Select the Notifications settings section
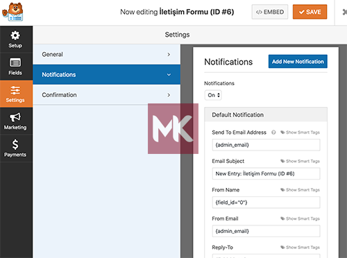Viewport: 347px width, 258px height. (x=107, y=74)
